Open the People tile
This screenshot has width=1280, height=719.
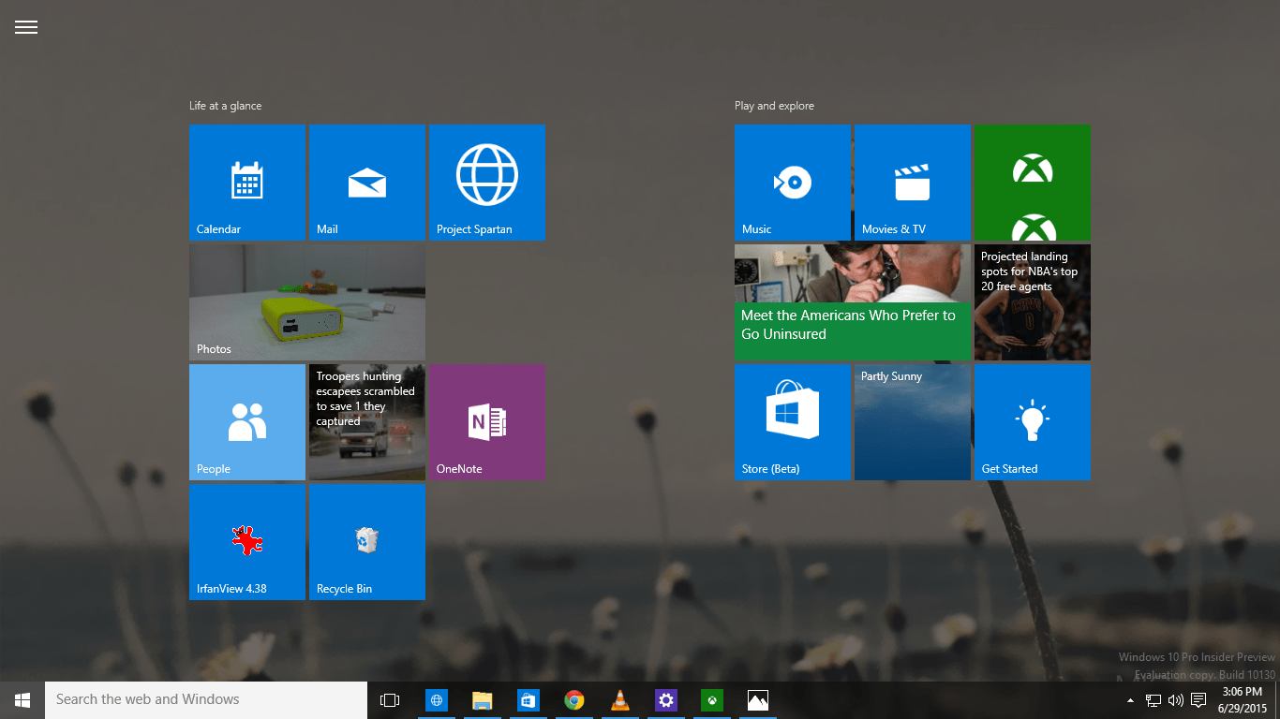[x=247, y=422]
